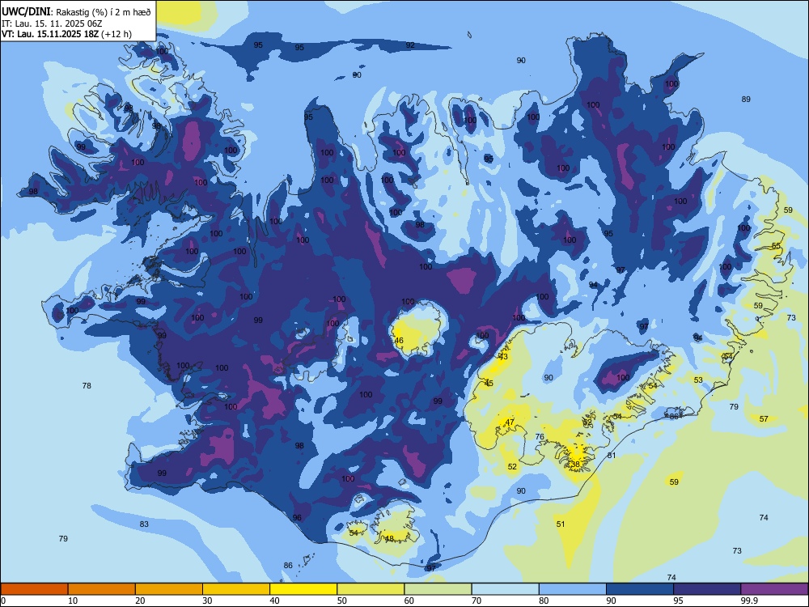
Task: Select the dark blue 90–95 legend swatch
Action: pos(640,589)
